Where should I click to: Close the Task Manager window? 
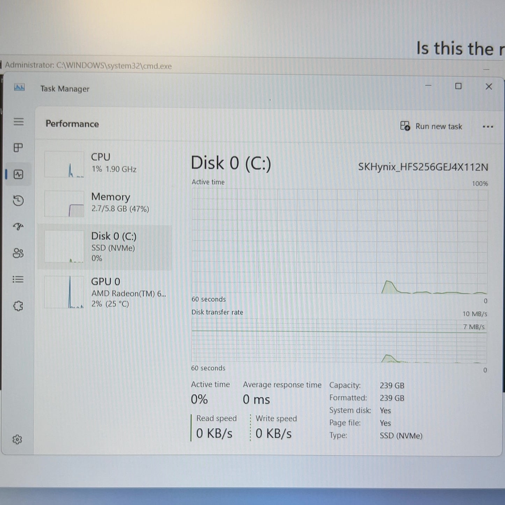489,86
